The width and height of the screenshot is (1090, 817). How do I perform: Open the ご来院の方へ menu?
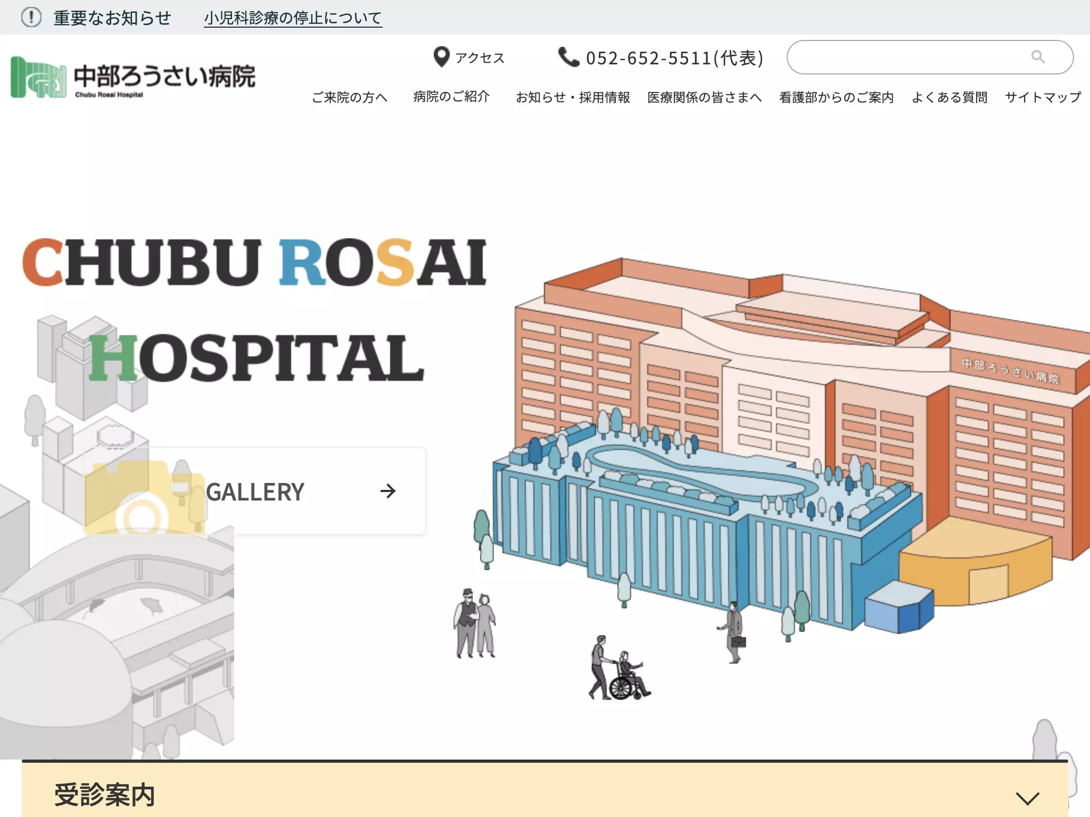[349, 97]
